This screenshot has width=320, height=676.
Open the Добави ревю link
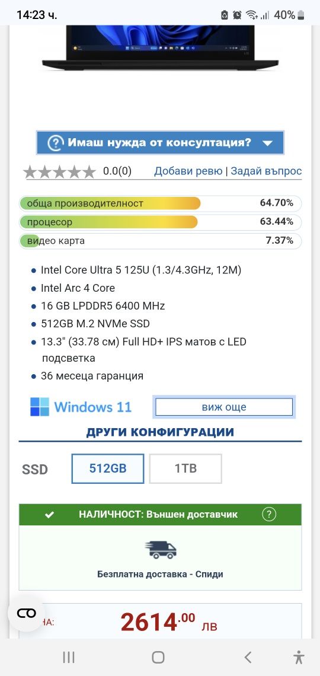point(188,171)
